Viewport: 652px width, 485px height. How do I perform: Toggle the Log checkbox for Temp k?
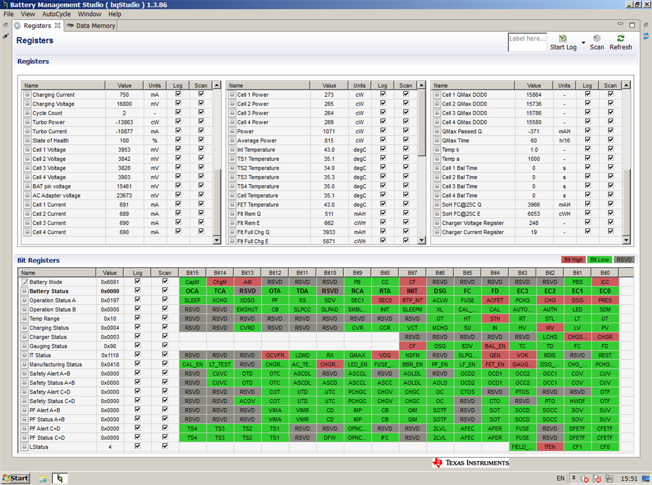coord(587,149)
